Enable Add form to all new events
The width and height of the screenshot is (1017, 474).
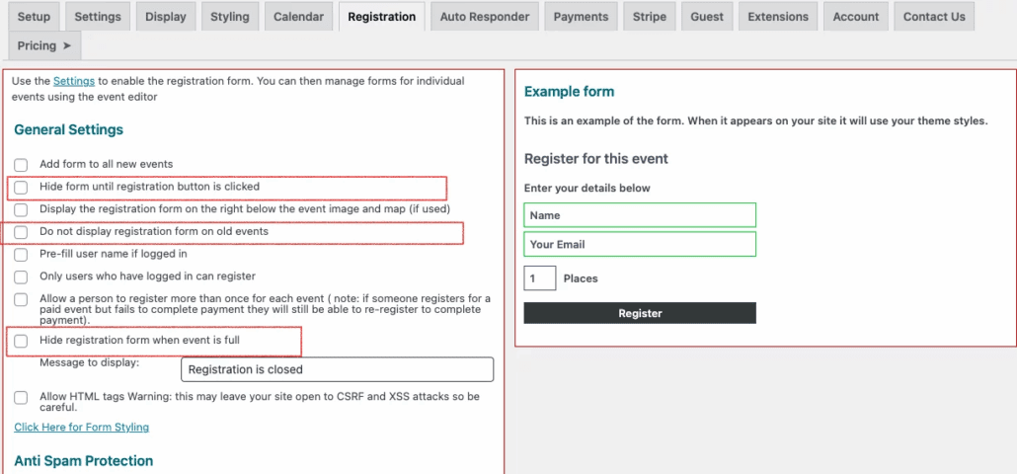[21, 165]
